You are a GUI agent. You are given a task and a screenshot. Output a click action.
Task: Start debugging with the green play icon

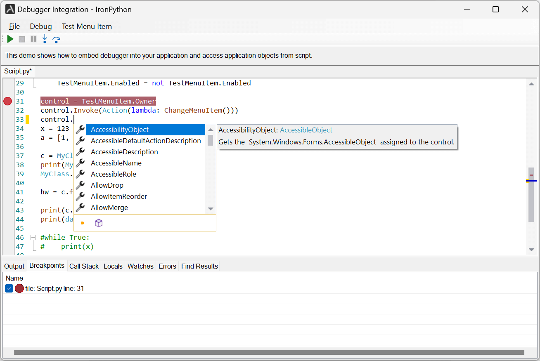click(x=10, y=39)
